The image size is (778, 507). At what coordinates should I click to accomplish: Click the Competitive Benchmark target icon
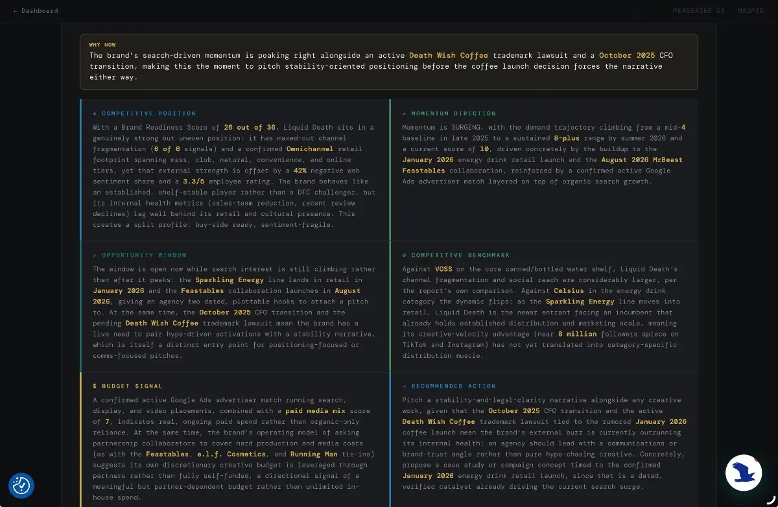click(x=405, y=255)
